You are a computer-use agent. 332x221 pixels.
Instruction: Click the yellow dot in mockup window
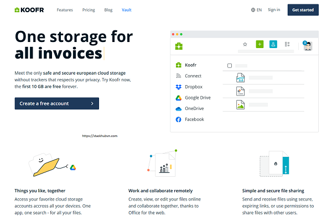[177, 34]
